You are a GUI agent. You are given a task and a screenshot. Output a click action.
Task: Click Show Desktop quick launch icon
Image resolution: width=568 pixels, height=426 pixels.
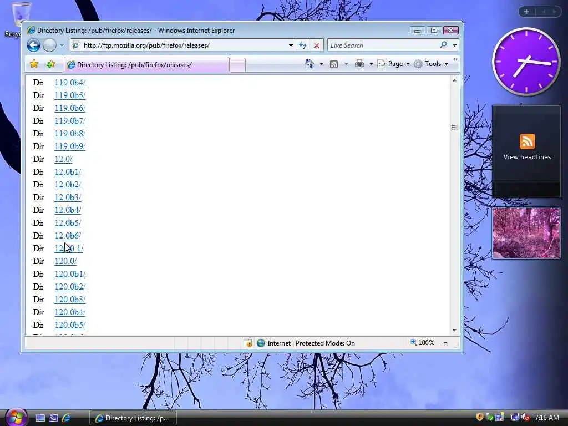[40, 418]
